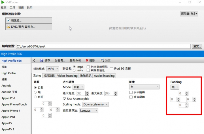Click the back arrow in preset toolbar
This screenshot has height=134, width=204.
[34, 60]
